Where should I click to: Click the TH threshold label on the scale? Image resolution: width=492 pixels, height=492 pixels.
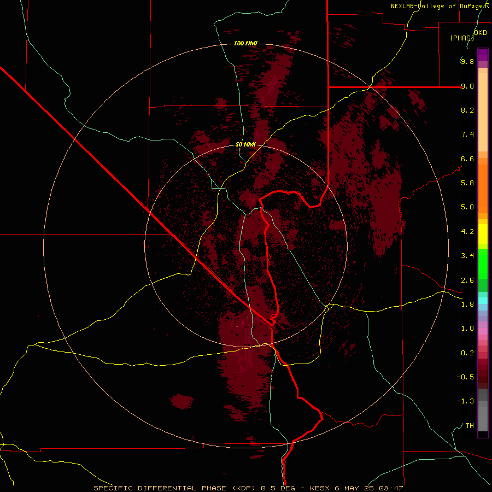click(x=470, y=426)
